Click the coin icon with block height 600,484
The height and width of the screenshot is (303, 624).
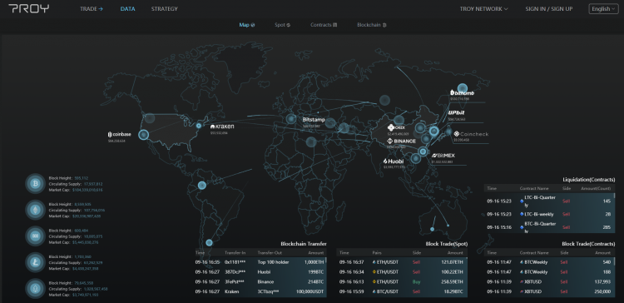[36, 236]
